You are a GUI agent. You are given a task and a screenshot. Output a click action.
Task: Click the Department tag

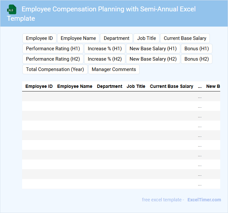pos(116,38)
